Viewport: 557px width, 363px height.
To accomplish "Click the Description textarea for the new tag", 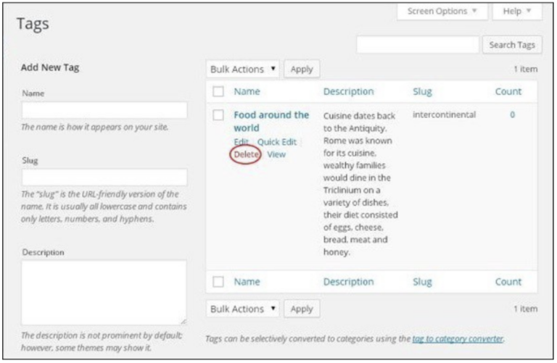I will tap(104, 292).
